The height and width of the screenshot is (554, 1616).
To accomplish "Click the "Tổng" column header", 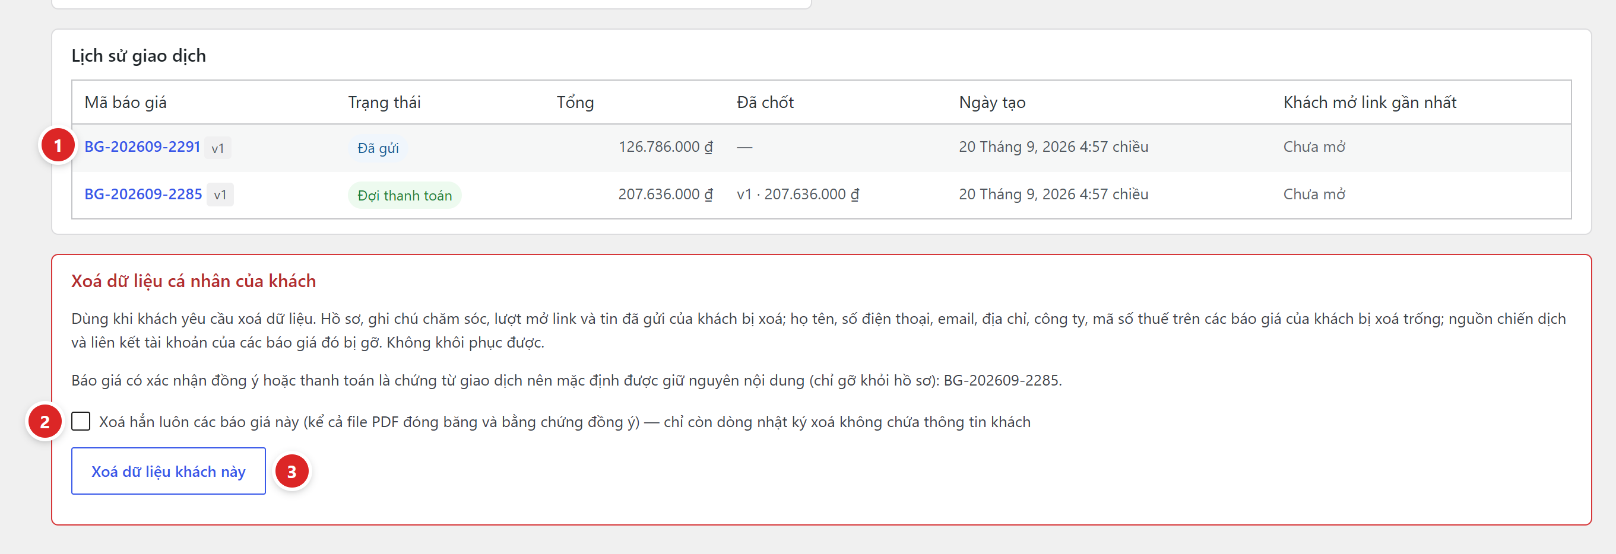I will [575, 102].
